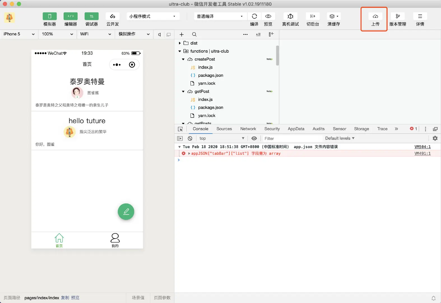Open the 普通编译 compile mode dropdown
Image resolution: width=441 pixels, height=303 pixels.
pyautogui.click(x=220, y=16)
